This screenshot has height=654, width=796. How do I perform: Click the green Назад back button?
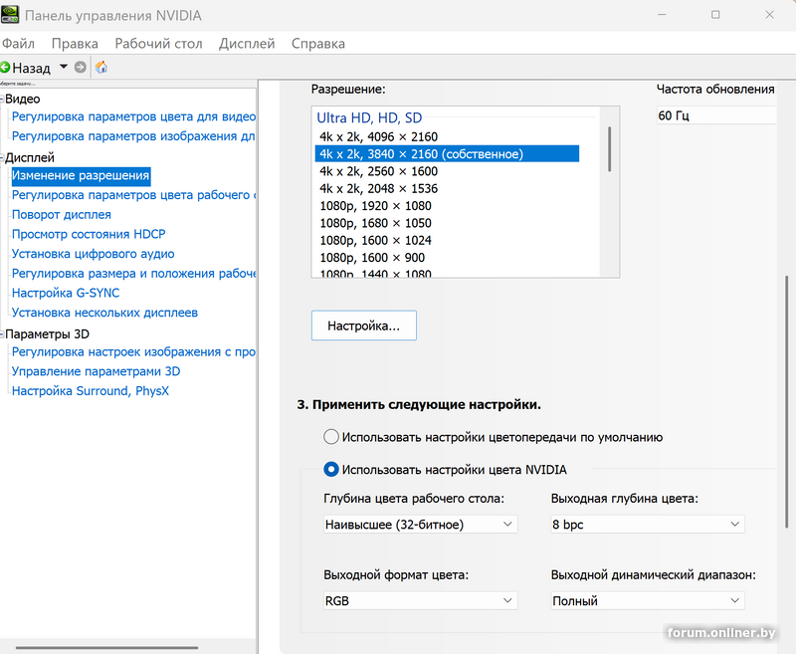coord(26,68)
